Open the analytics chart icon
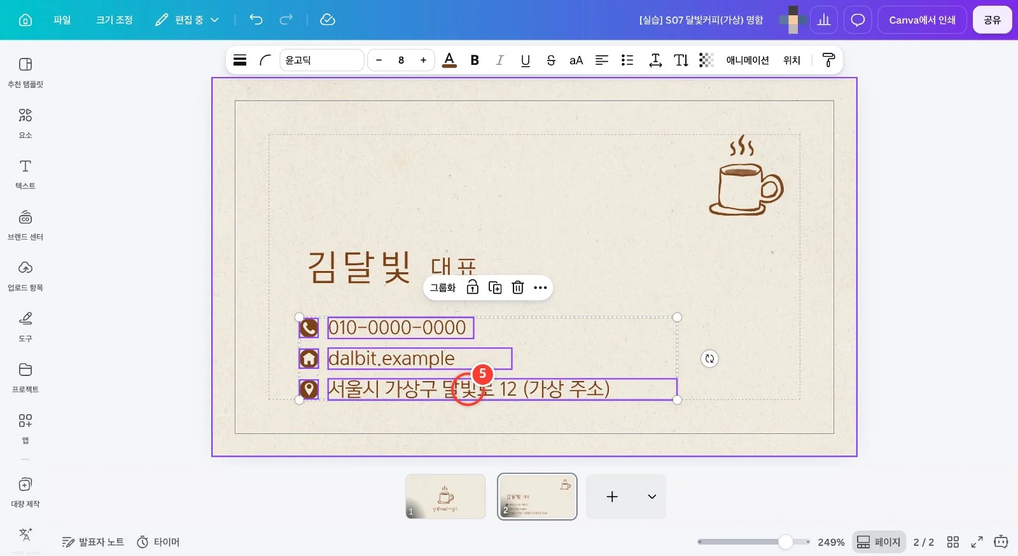Image resolution: width=1018 pixels, height=556 pixels. pyautogui.click(x=824, y=20)
